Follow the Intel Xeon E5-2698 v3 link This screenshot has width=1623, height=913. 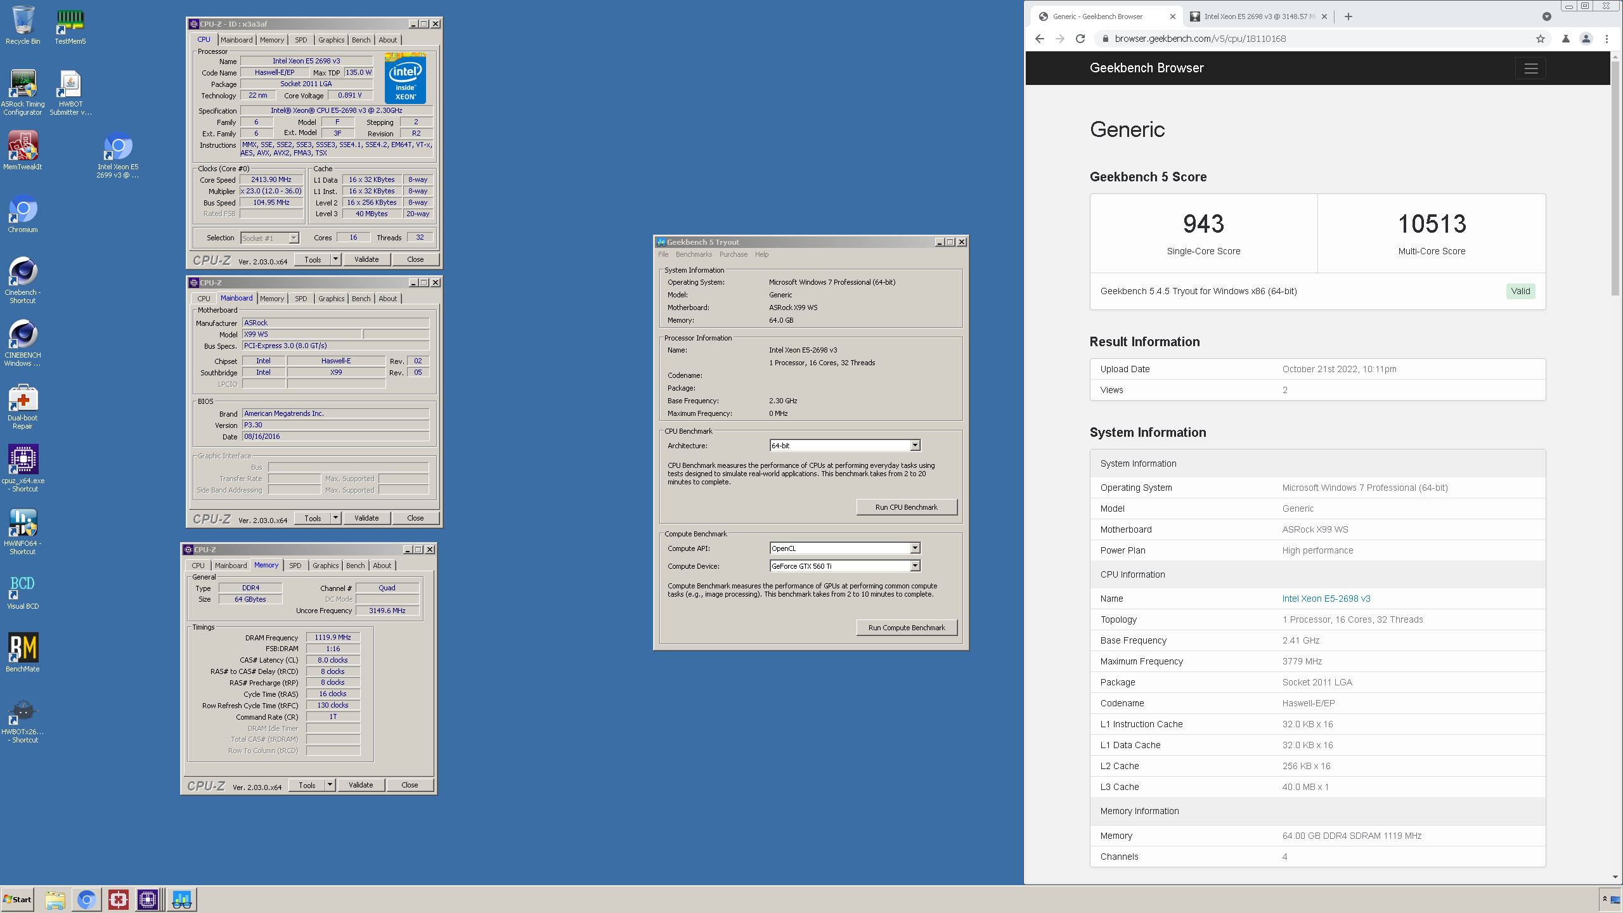click(1326, 599)
